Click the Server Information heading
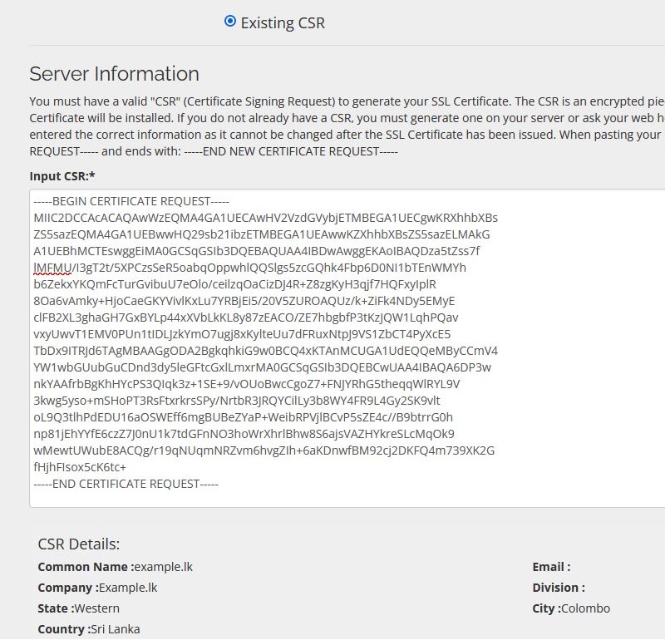The width and height of the screenshot is (665, 640). [114, 74]
